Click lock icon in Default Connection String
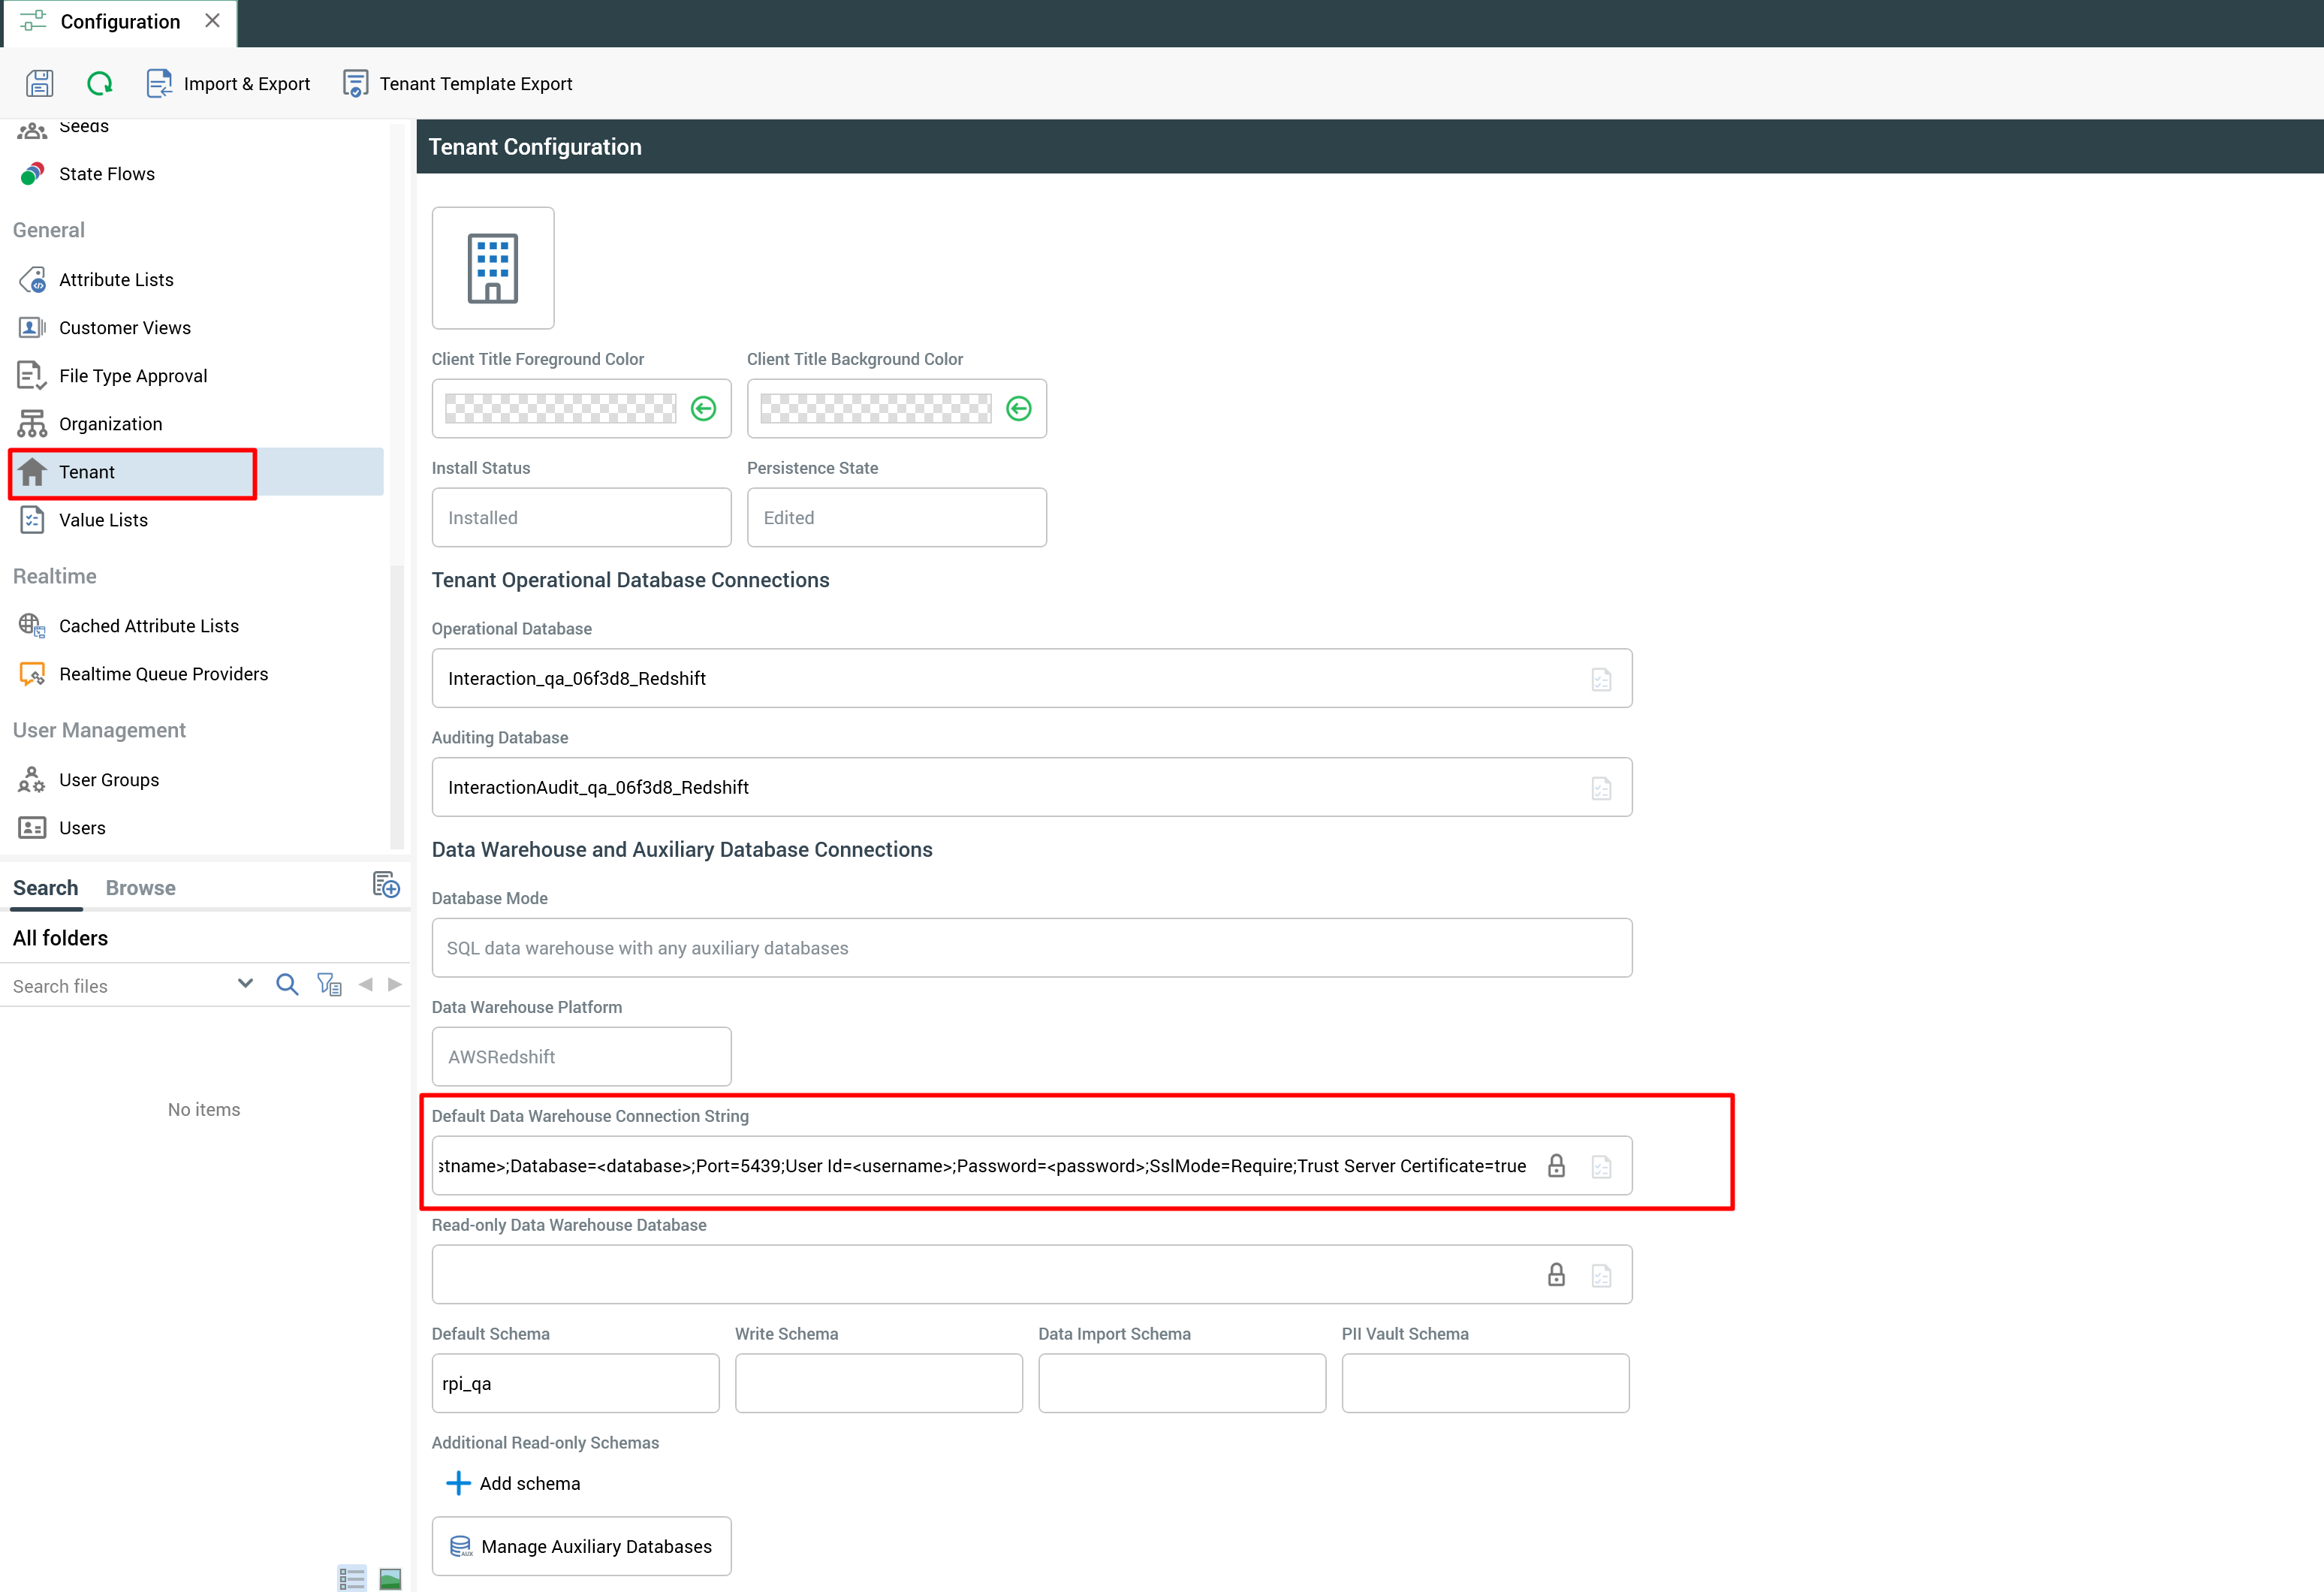Viewport: 2324px width, 1592px height. click(1556, 1166)
